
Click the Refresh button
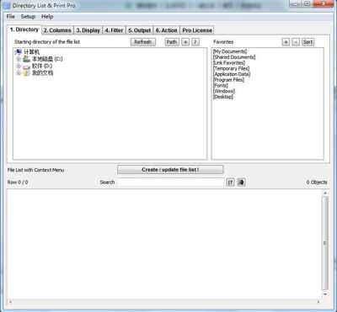pos(143,42)
